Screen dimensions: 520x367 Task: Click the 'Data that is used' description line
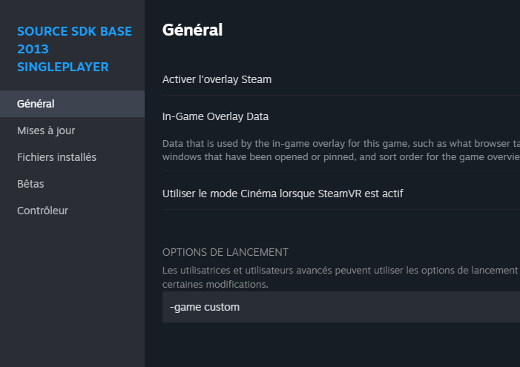(x=340, y=143)
